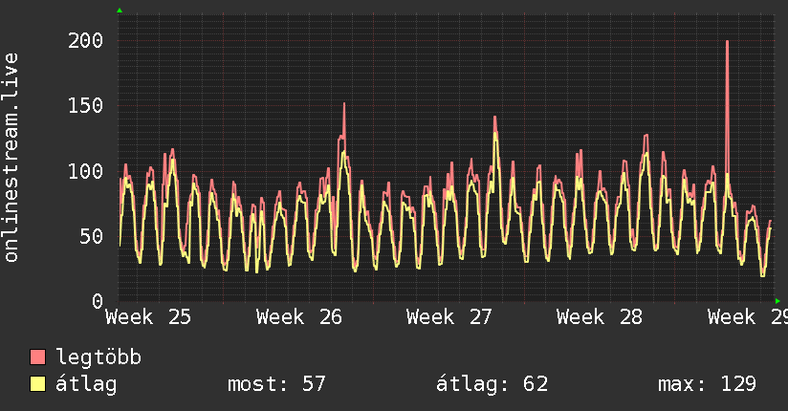The width and height of the screenshot is (788, 411).
Task: Click the átlag: 62 statistic
Action: [x=492, y=384]
